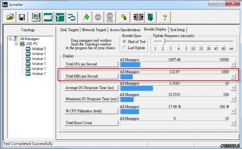Click Test Completed Successfully status text
Screen dimensions: 242x149
28,144
